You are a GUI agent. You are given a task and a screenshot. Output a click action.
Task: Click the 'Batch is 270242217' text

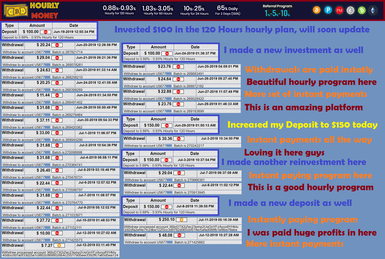pyautogui.click(x=189, y=146)
